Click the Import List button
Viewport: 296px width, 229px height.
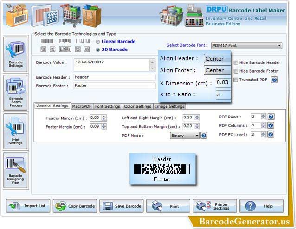tap(28, 206)
